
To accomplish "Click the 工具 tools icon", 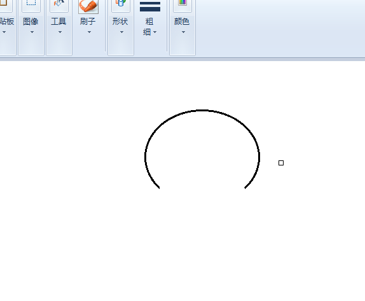I will (x=59, y=3).
